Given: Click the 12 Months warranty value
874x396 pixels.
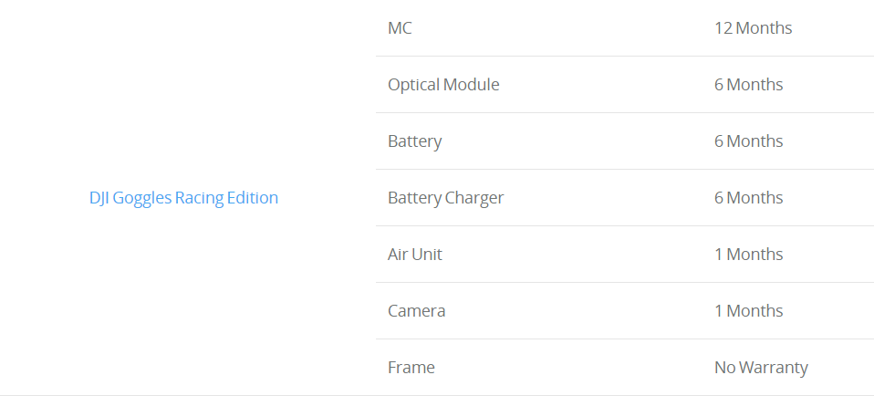Looking at the screenshot, I should (x=753, y=28).
